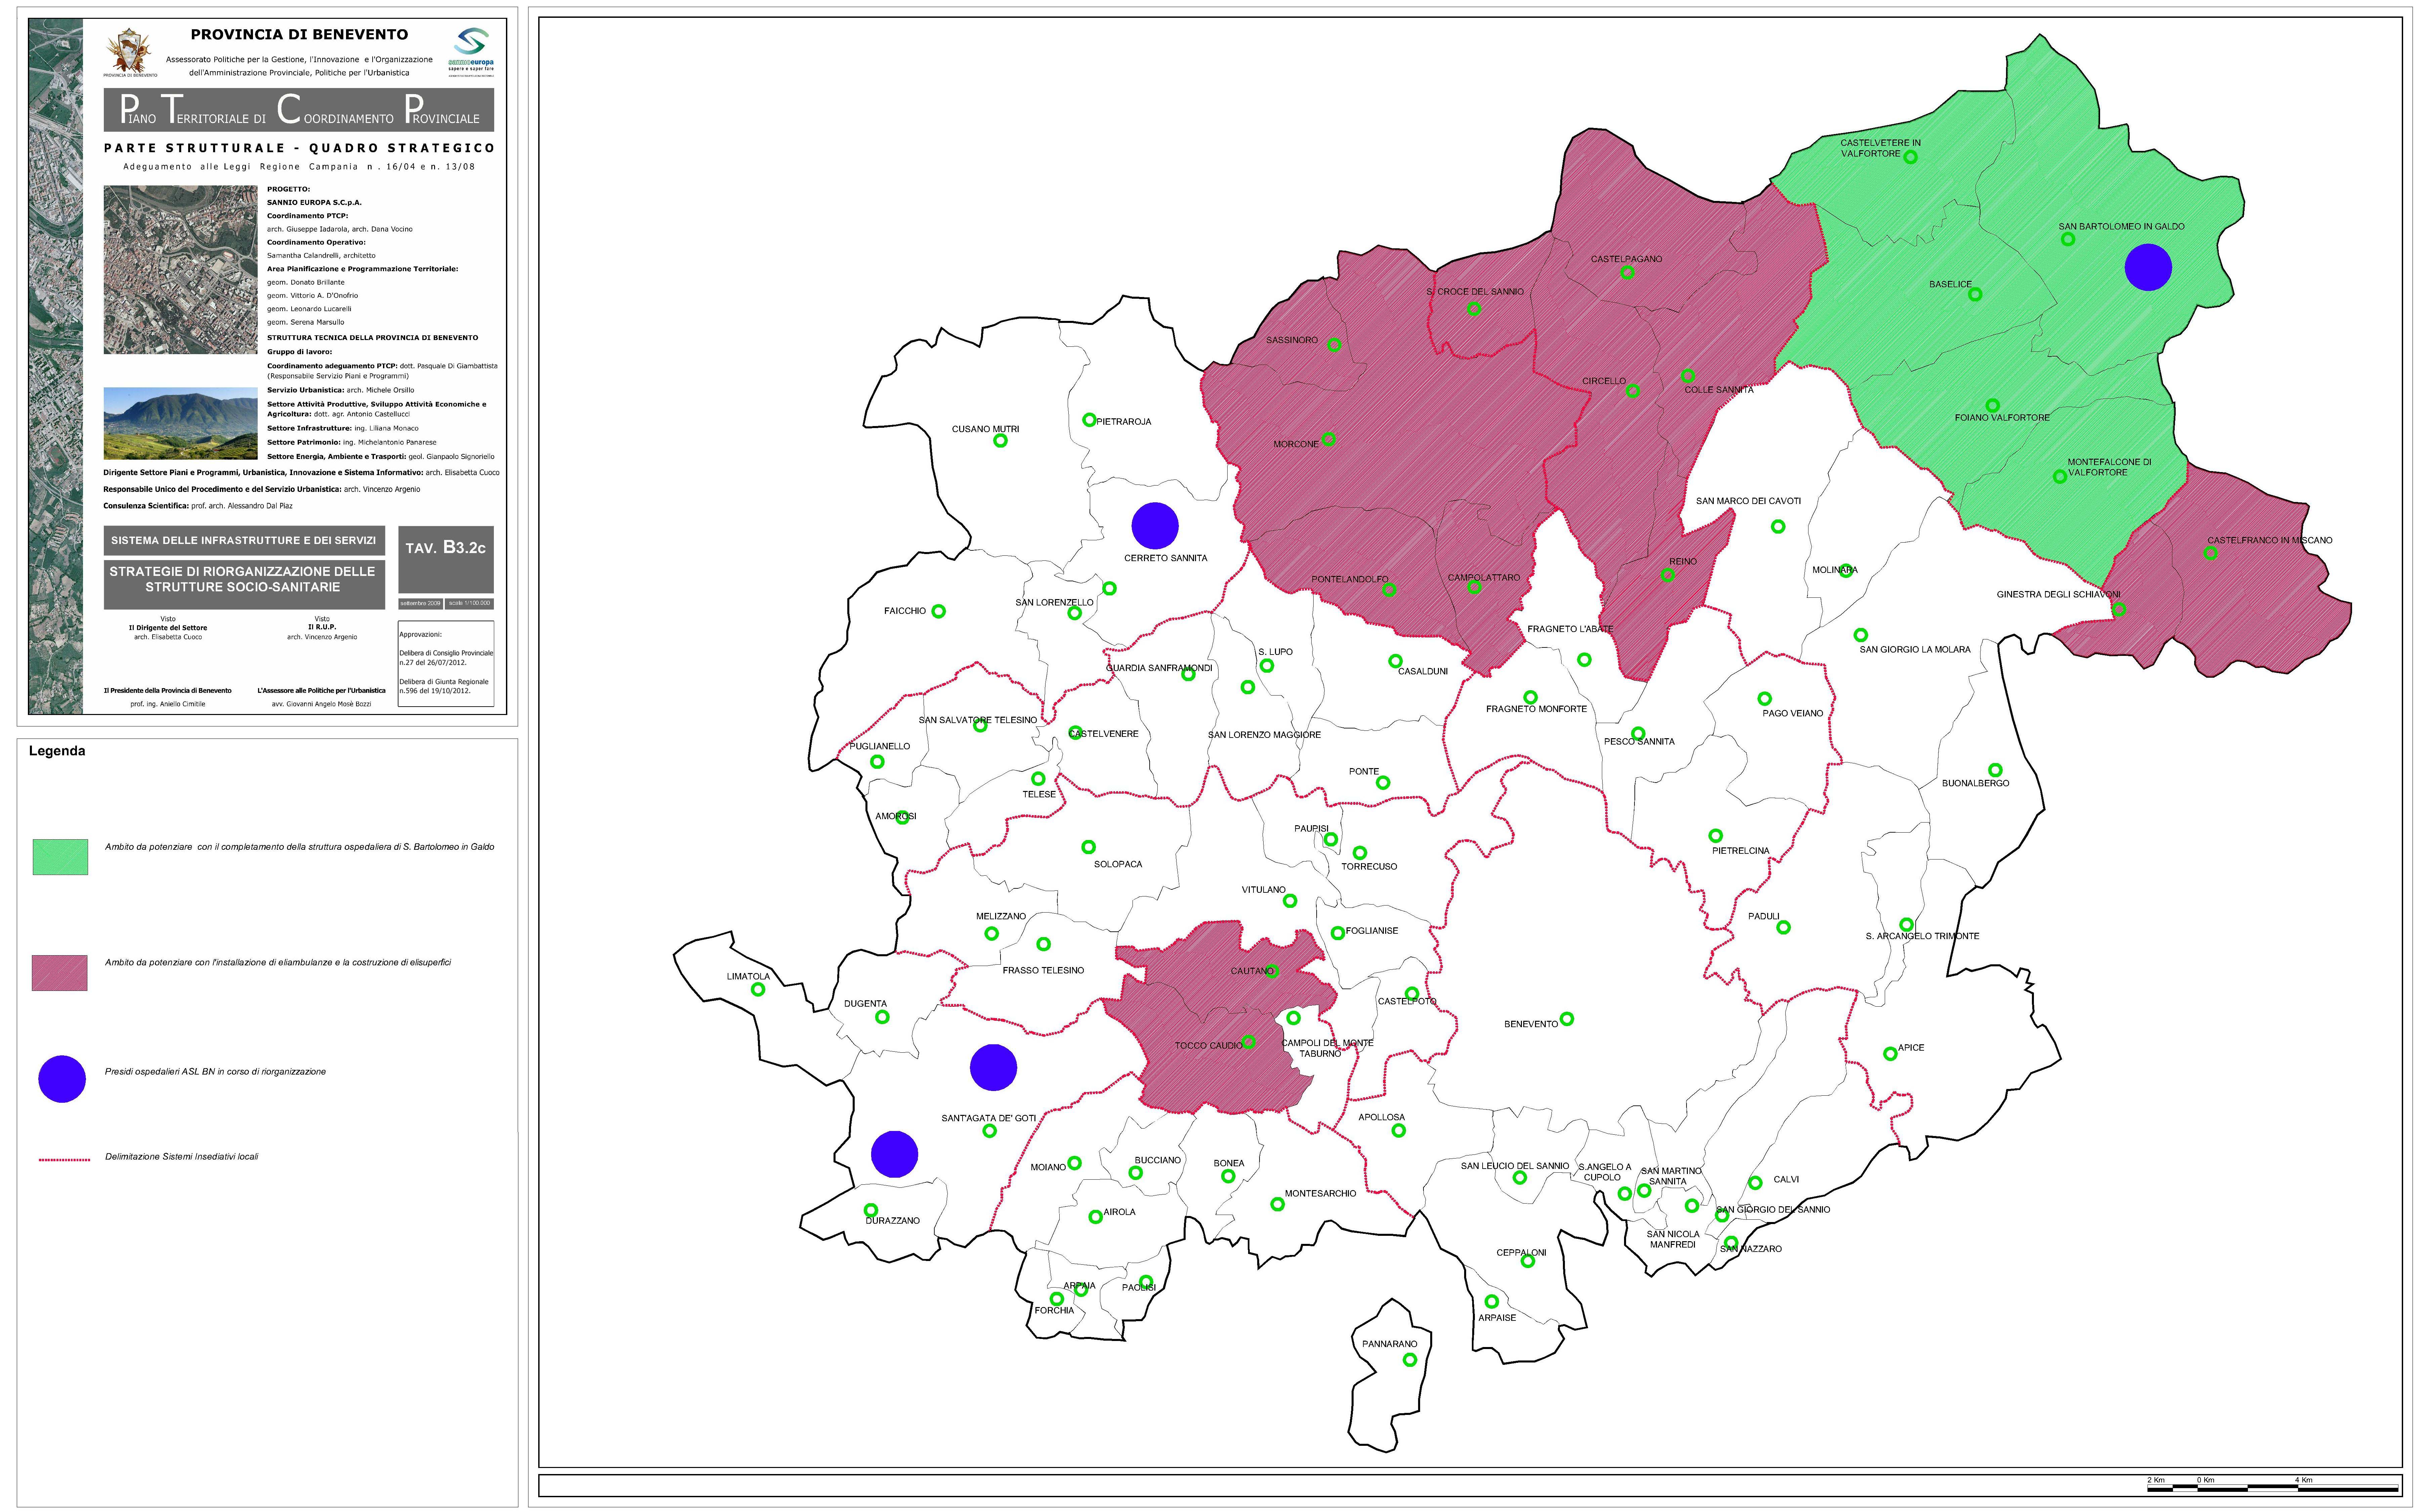Click the 'S. ARCANGELO TRIMONTE' map label
Screen dimensions: 2428x1512
point(1922,937)
